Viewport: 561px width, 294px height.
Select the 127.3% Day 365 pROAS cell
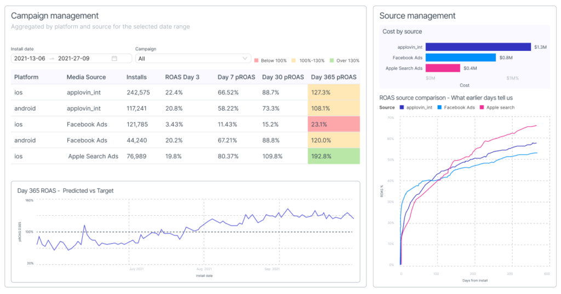tap(334, 93)
